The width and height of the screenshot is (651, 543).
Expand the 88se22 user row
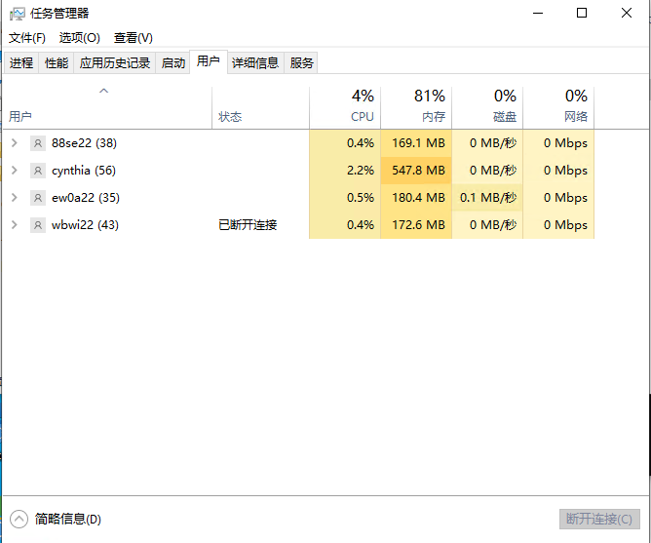(15, 143)
